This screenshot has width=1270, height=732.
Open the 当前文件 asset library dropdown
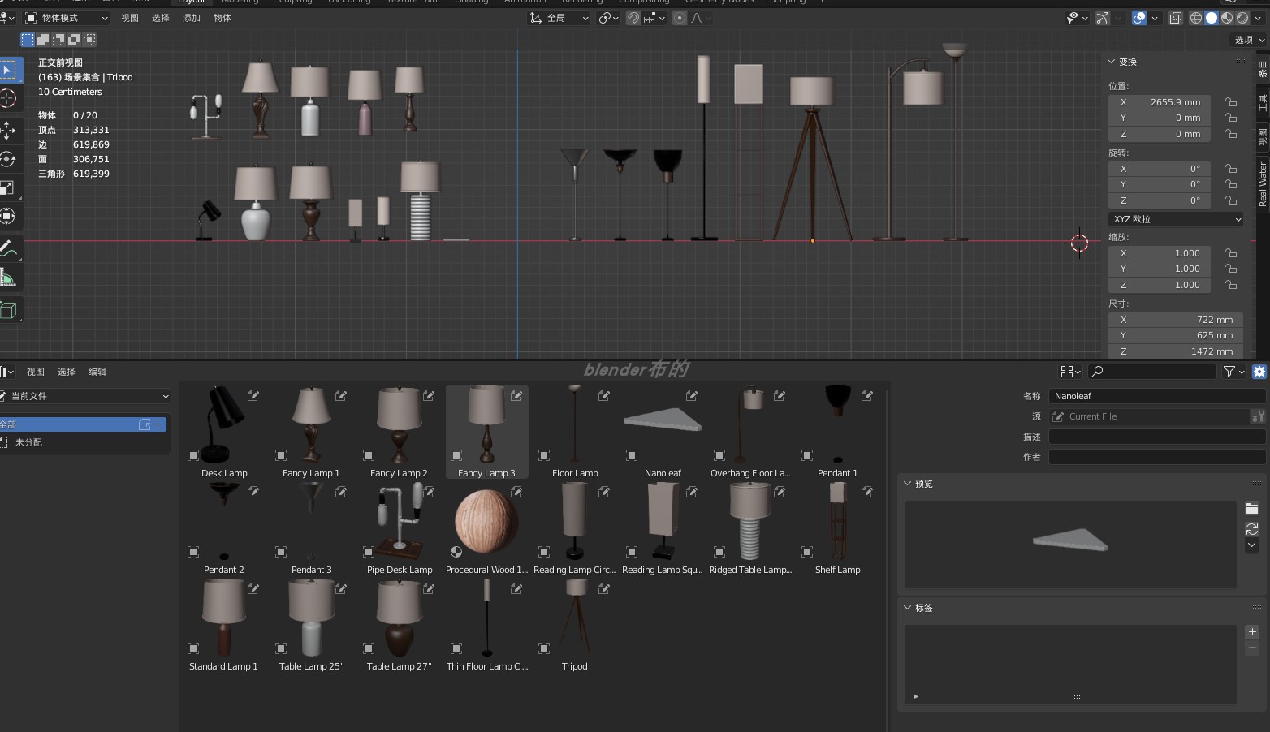pos(84,396)
